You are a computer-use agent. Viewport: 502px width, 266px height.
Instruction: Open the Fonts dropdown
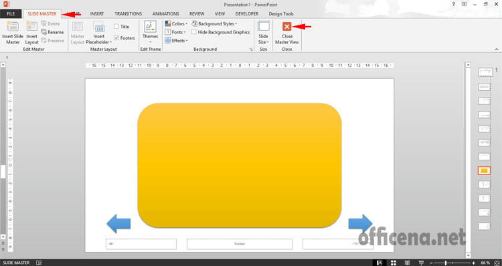coord(175,32)
